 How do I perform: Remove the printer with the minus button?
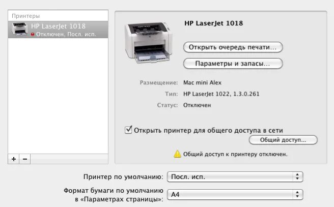25,159
